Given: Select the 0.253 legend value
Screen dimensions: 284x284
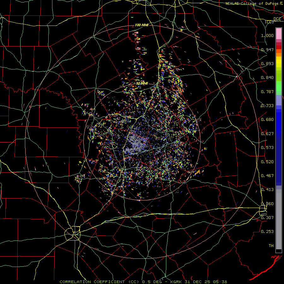Looking at the screenshot, I should (267, 232).
